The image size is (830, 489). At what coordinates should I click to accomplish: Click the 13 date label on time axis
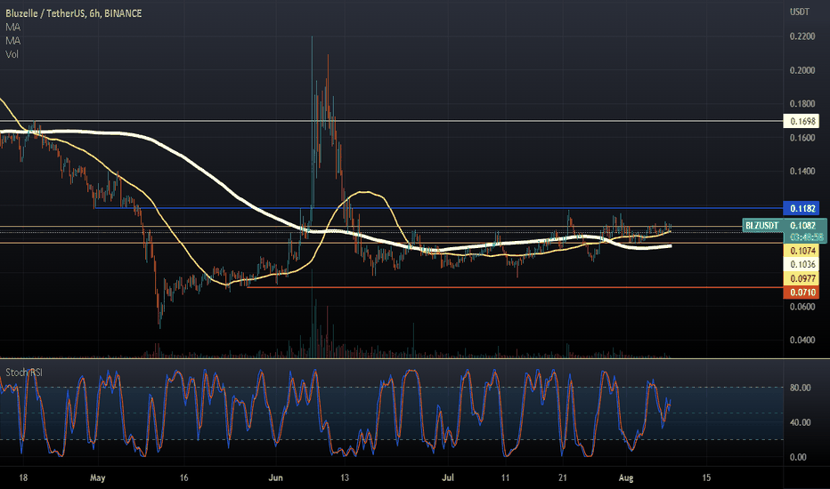click(344, 477)
